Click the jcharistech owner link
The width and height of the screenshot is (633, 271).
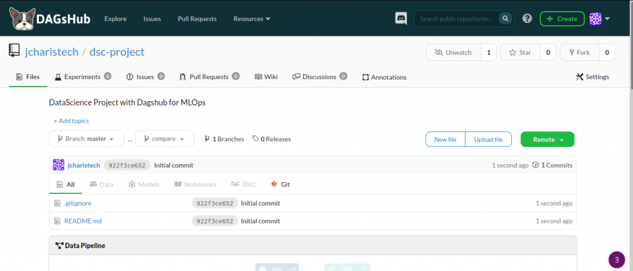point(52,52)
